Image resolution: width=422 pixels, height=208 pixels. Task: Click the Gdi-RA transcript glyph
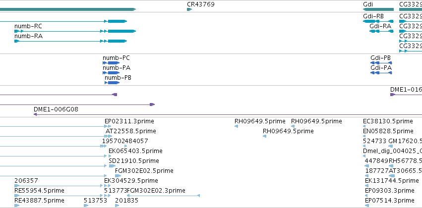(381, 31)
